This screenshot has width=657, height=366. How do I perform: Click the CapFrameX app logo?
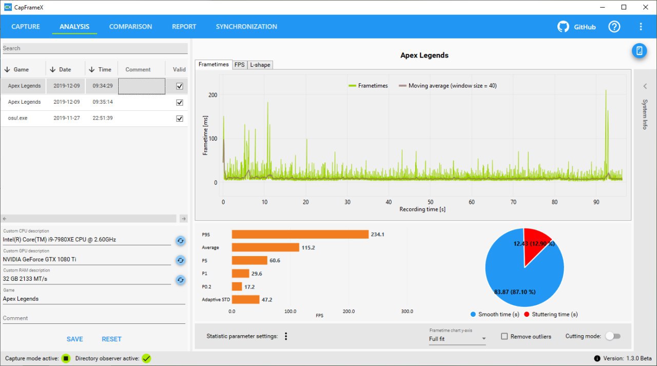coord(8,7)
